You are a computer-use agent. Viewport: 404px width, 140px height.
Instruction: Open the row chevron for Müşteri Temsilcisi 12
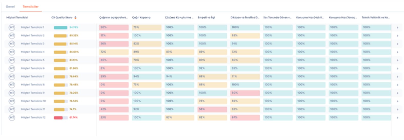coord(397,117)
